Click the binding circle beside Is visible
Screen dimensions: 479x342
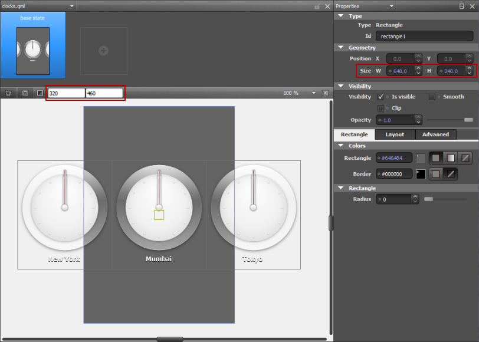coord(388,97)
